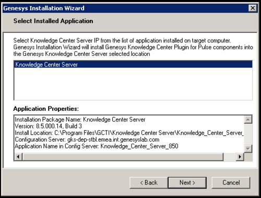This screenshot has width=261, height=198.
Task: Click the horizontal scrollbar thumb in properties
Action: [x=123, y=157]
